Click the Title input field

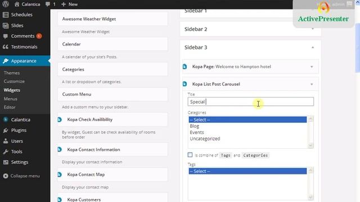point(250,102)
